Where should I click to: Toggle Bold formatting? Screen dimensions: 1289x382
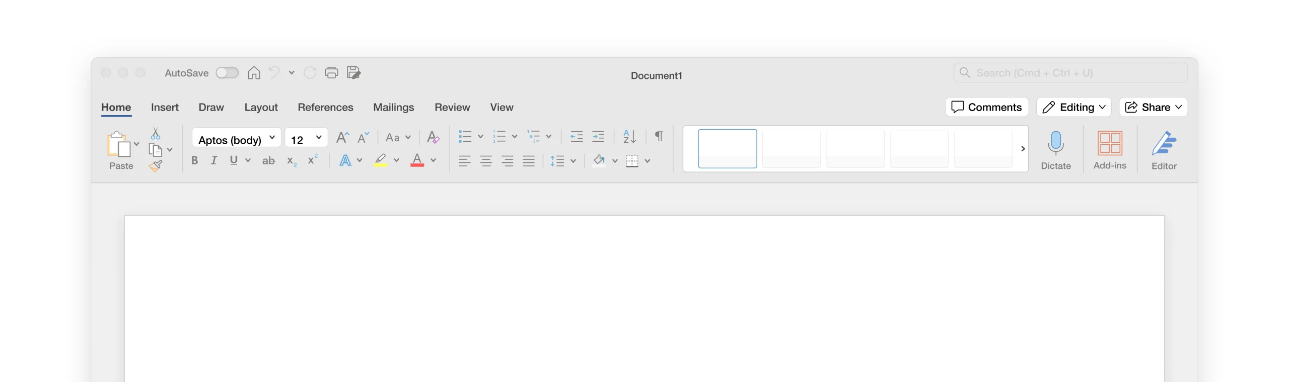pos(194,161)
